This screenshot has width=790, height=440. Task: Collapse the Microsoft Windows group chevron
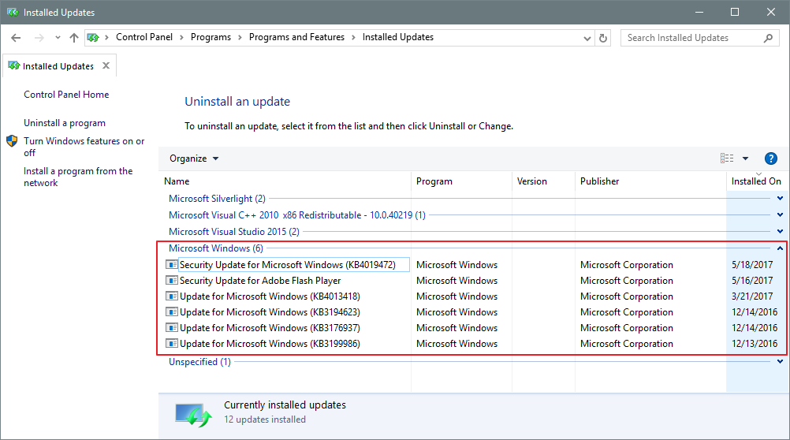[x=780, y=248]
